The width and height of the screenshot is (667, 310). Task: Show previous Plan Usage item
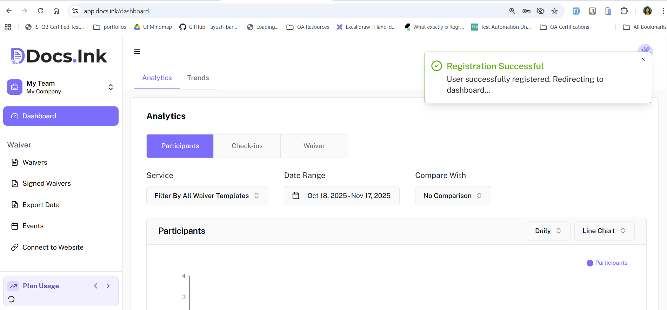click(96, 286)
